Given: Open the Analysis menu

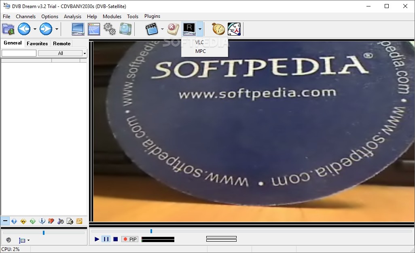Looking at the screenshot, I should (x=72, y=17).
